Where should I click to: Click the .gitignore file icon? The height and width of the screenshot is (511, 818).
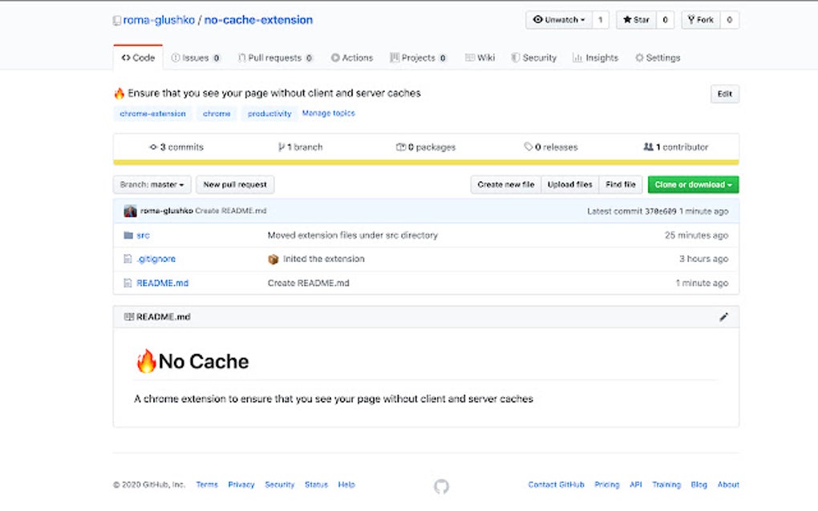coord(129,259)
